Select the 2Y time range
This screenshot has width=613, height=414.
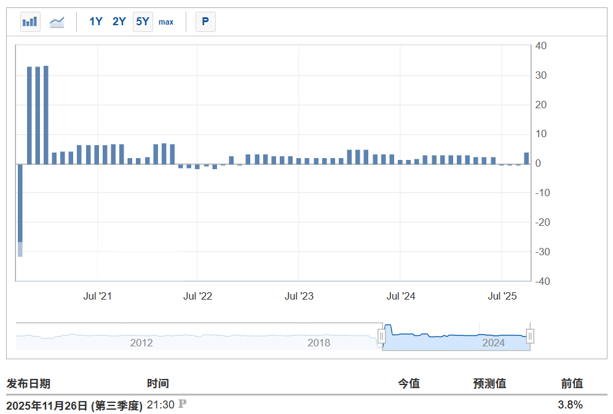(x=119, y=21)
